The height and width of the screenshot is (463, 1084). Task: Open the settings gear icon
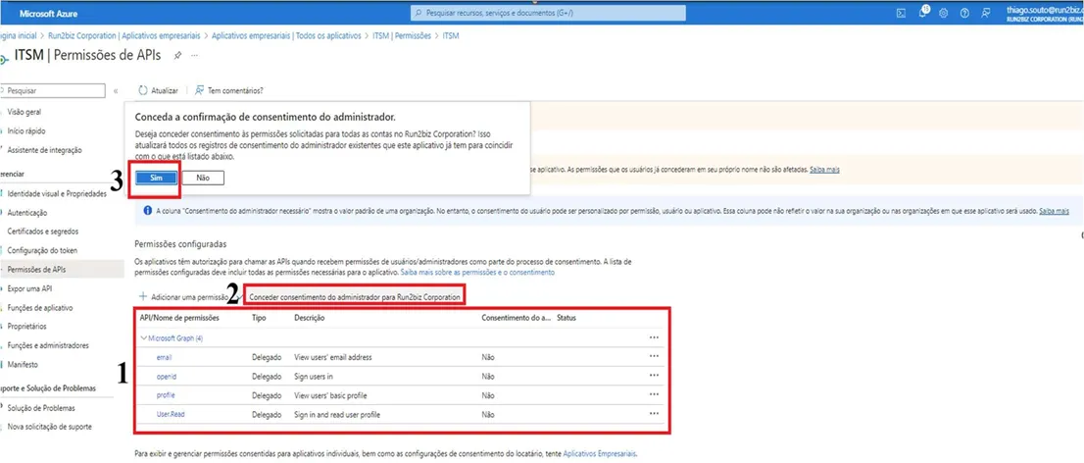coord(944,13)
